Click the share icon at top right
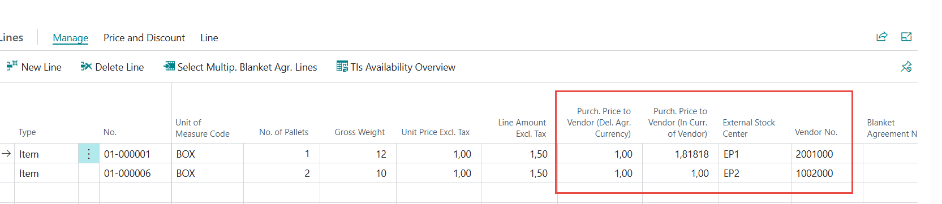This screenshot has width=942, height=204. coord(881,37)
